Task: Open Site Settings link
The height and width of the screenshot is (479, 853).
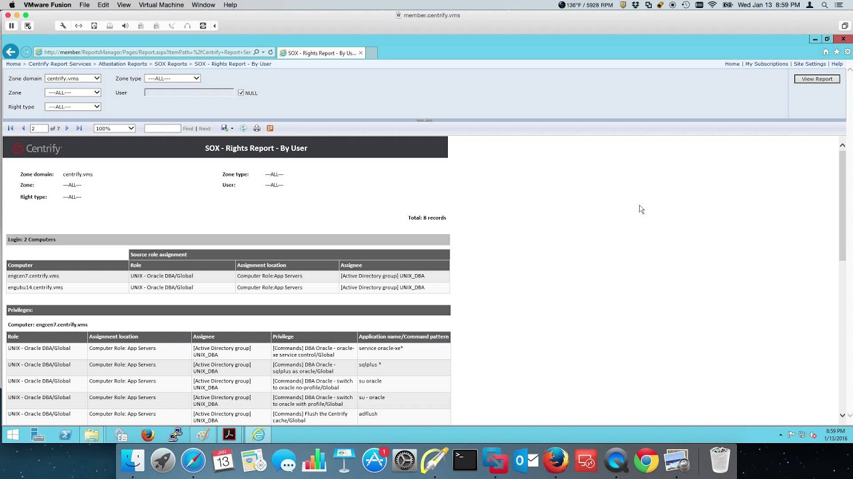Action: point(810,64)
